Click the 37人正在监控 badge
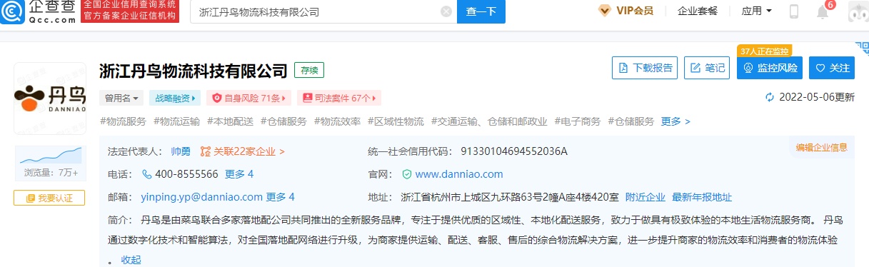This screenshot has height=267, width=869. (x=765, y=51)
